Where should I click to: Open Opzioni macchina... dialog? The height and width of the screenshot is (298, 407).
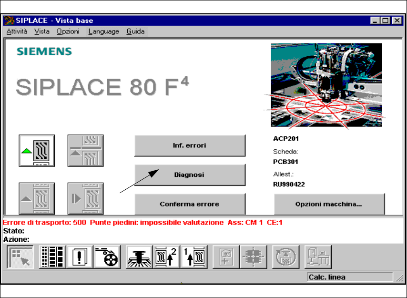pyautogui.click(x=329, y=204)
